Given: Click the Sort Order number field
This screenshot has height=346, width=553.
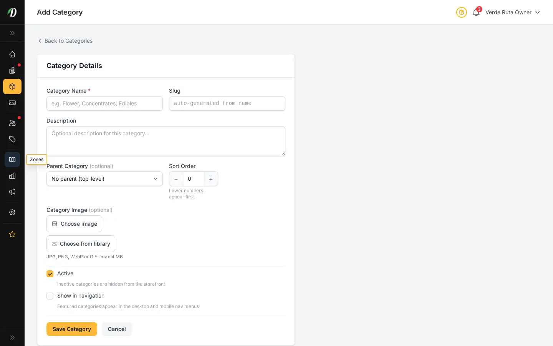Looking at the screenshot, I should 194,179.
